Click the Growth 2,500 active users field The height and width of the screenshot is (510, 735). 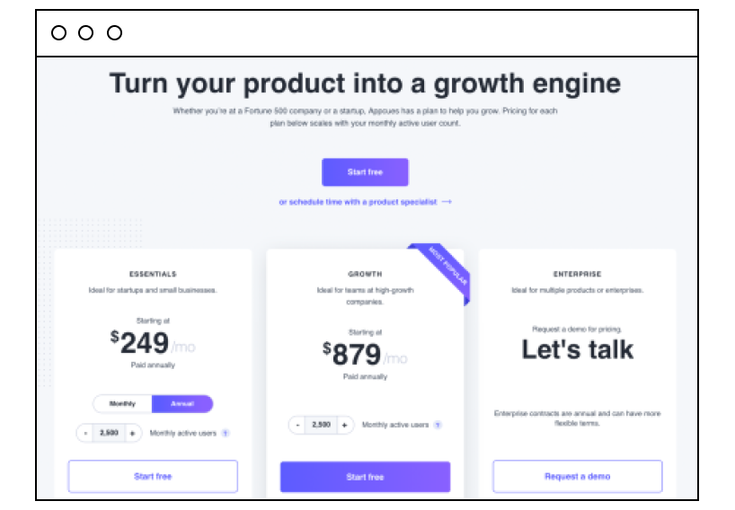click(321, 425)
